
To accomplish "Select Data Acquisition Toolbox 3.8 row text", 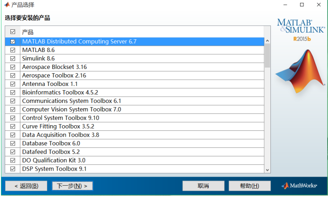I will (x=61, y=135).
